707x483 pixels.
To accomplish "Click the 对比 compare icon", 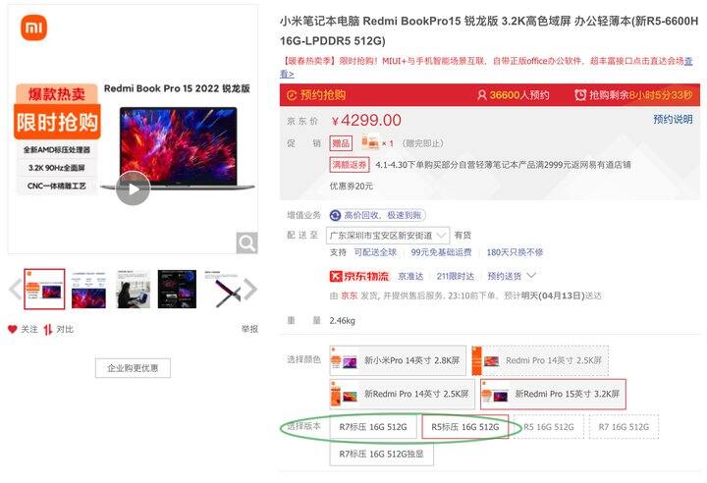I will click(x=48, y=330).
